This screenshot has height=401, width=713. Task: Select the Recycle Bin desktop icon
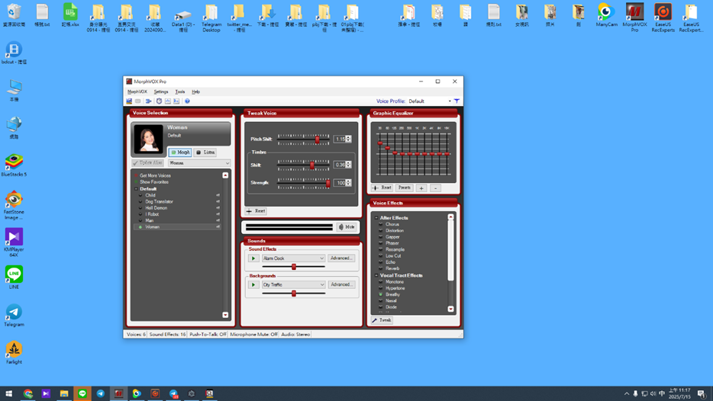coord(14,15)
